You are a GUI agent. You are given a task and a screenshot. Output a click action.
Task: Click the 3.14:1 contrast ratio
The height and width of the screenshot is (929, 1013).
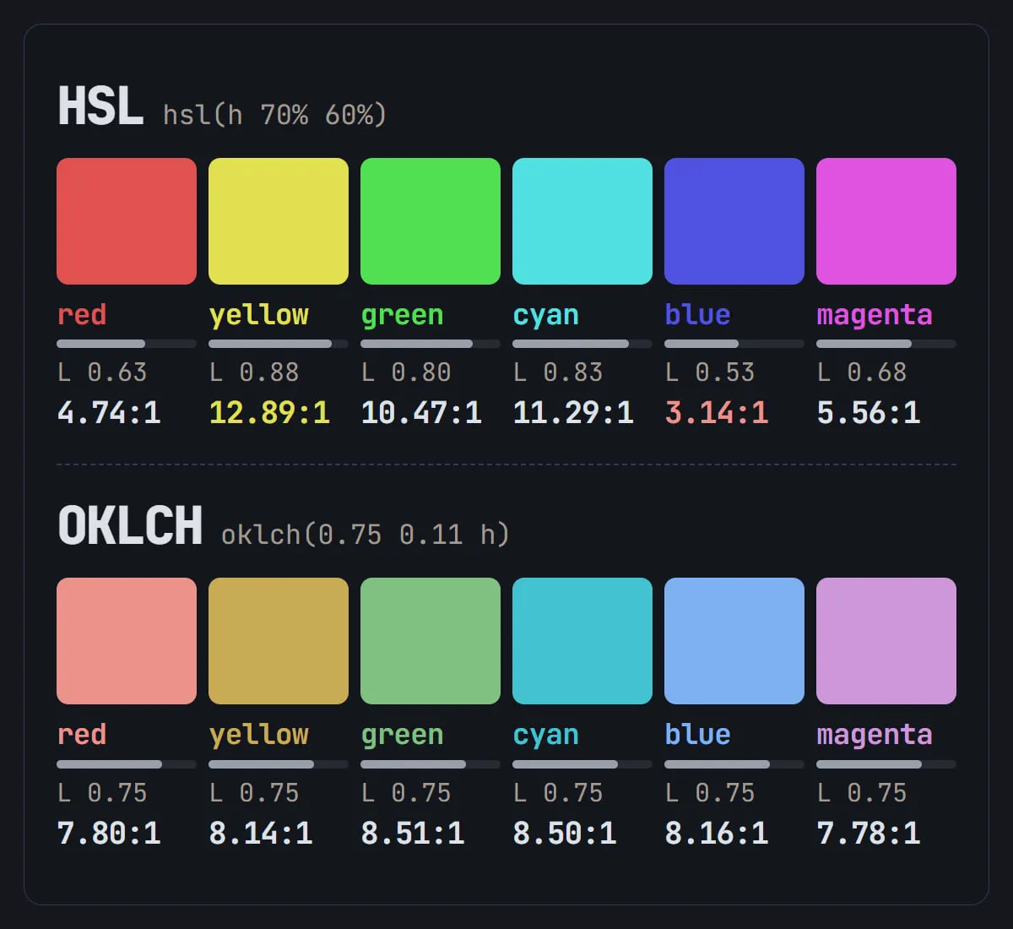(717, 413)
